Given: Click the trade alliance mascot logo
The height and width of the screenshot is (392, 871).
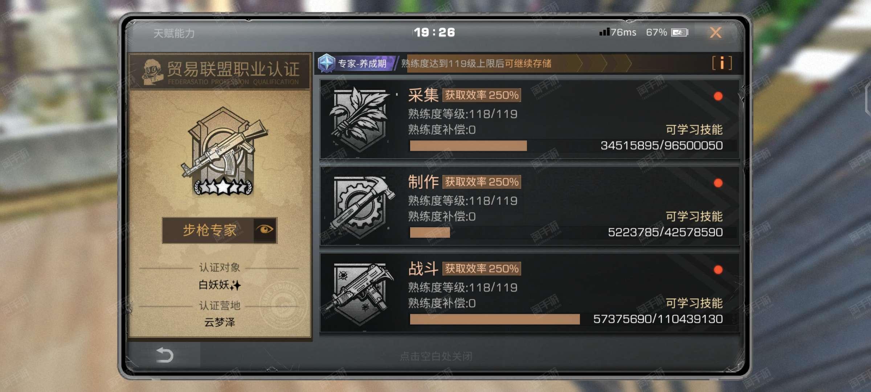Looking at the screenshot, I should click(x=152, y=72).
